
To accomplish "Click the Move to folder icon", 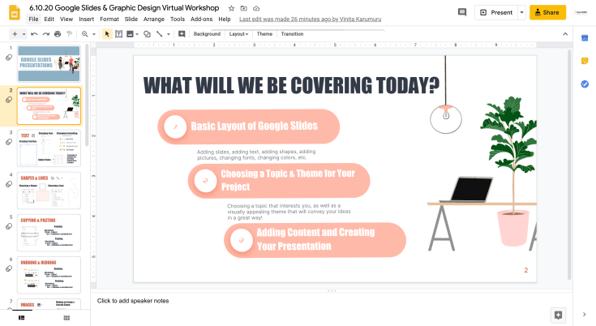I will (x=243, y=7).
